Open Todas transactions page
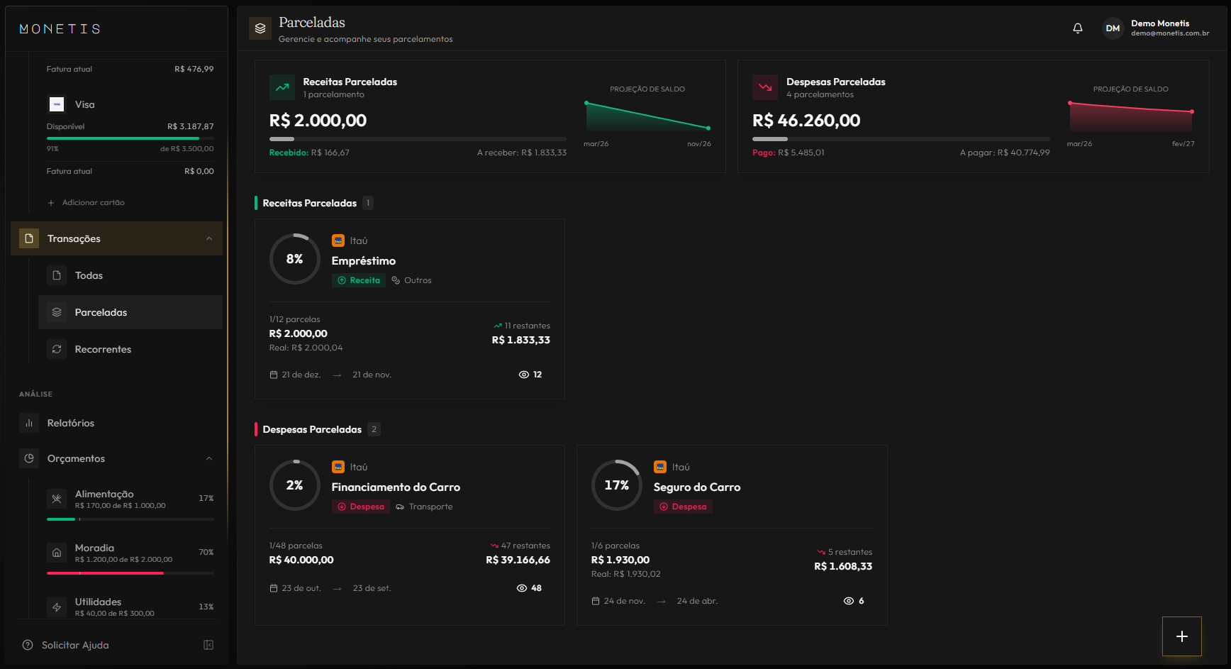Viewport: 1231px width, 669px height. click(x=89, y=275)
